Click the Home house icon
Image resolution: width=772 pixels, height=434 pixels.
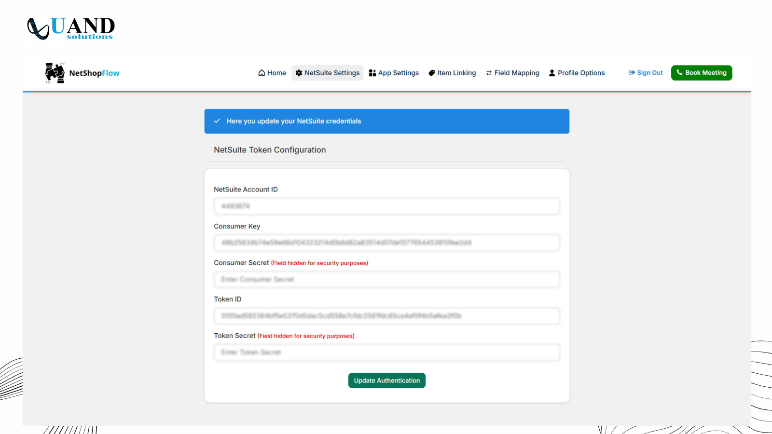coord(262,73)
